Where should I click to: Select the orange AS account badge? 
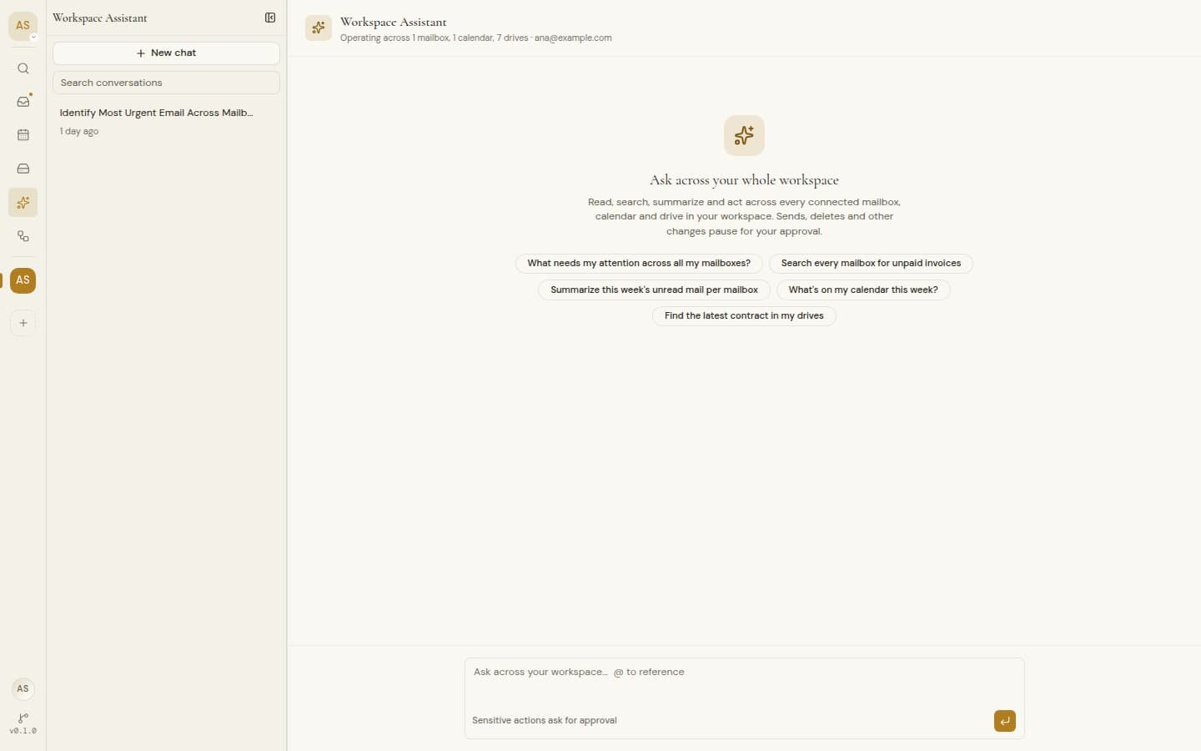pos(23,280)
